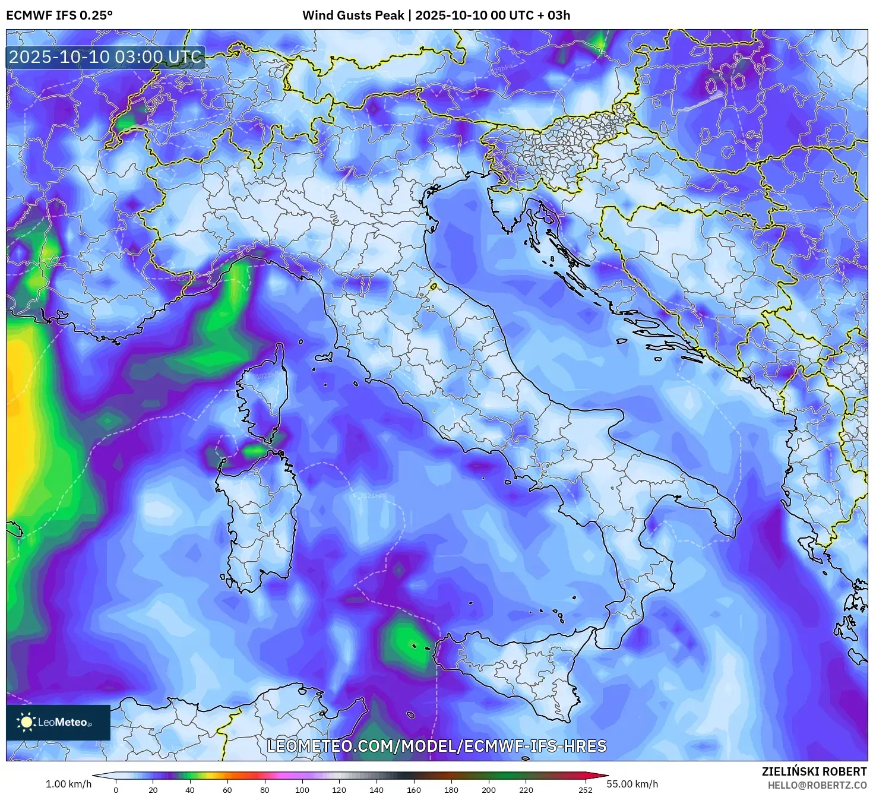Click the green gust patch west of Sicily
The height and width of the screenshot is (794, 873).
407,644
